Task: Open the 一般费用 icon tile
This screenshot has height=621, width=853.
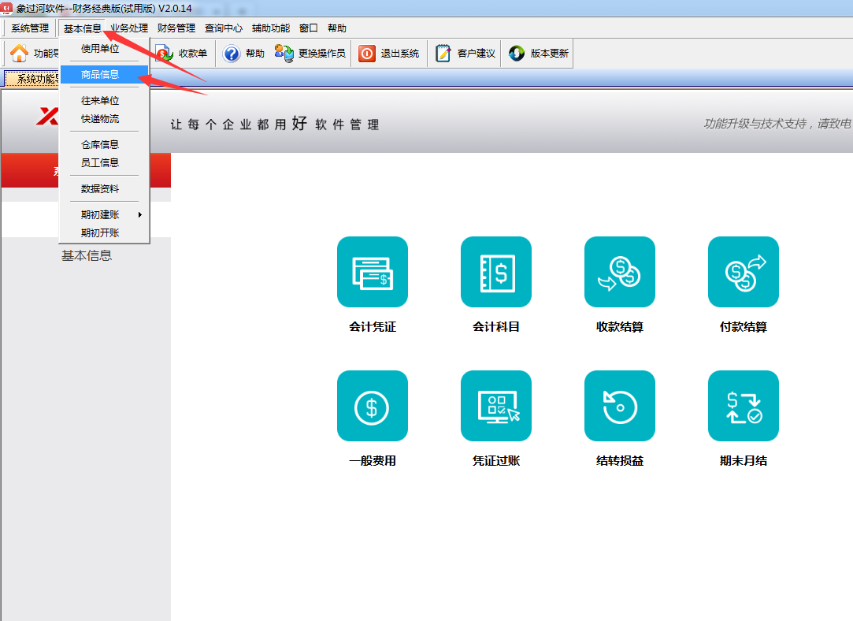Action: coord(372,406)
